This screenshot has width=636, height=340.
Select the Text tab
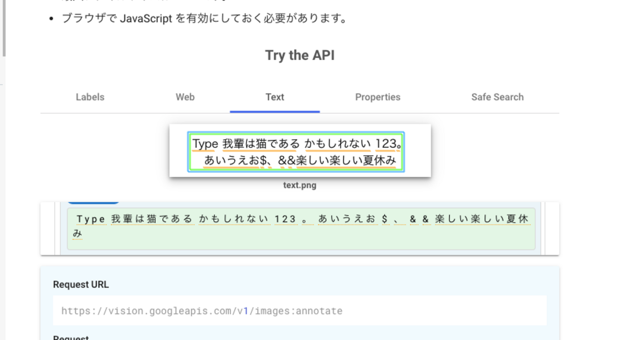point(275,97)
